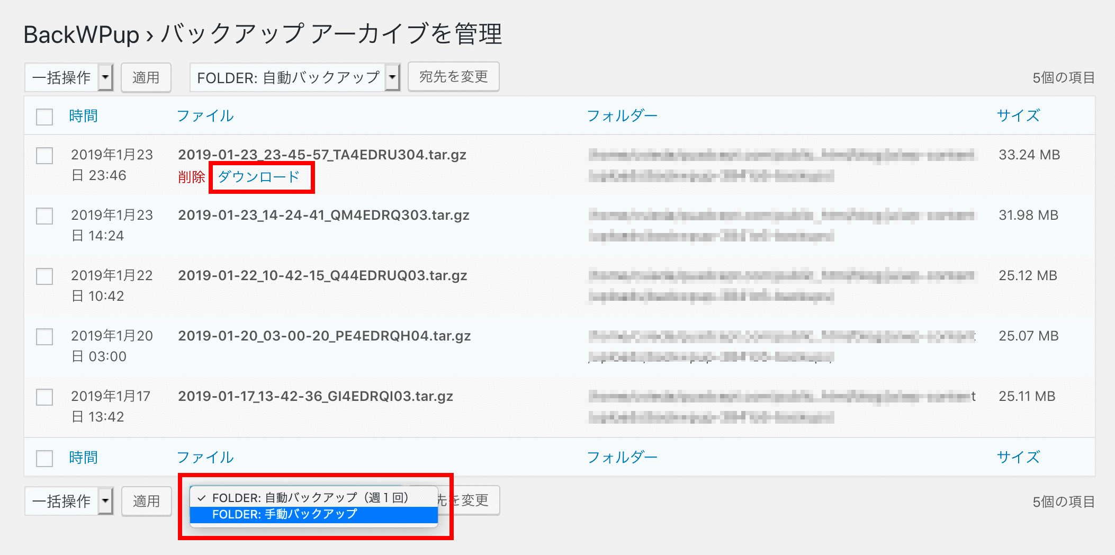Sort by サイズ in top header
Screen dimensions: 1115x555
1019,116
